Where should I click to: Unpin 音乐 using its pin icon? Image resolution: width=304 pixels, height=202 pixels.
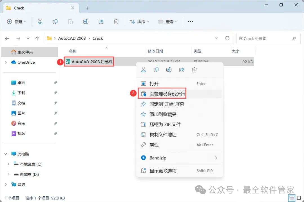tap(56, 123)
